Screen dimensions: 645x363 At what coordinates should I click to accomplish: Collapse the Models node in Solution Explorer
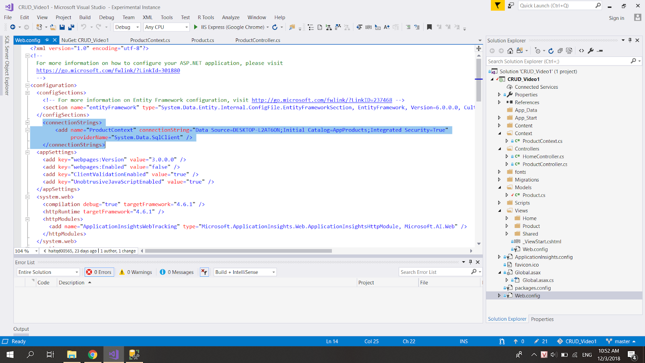coord(499,187)
